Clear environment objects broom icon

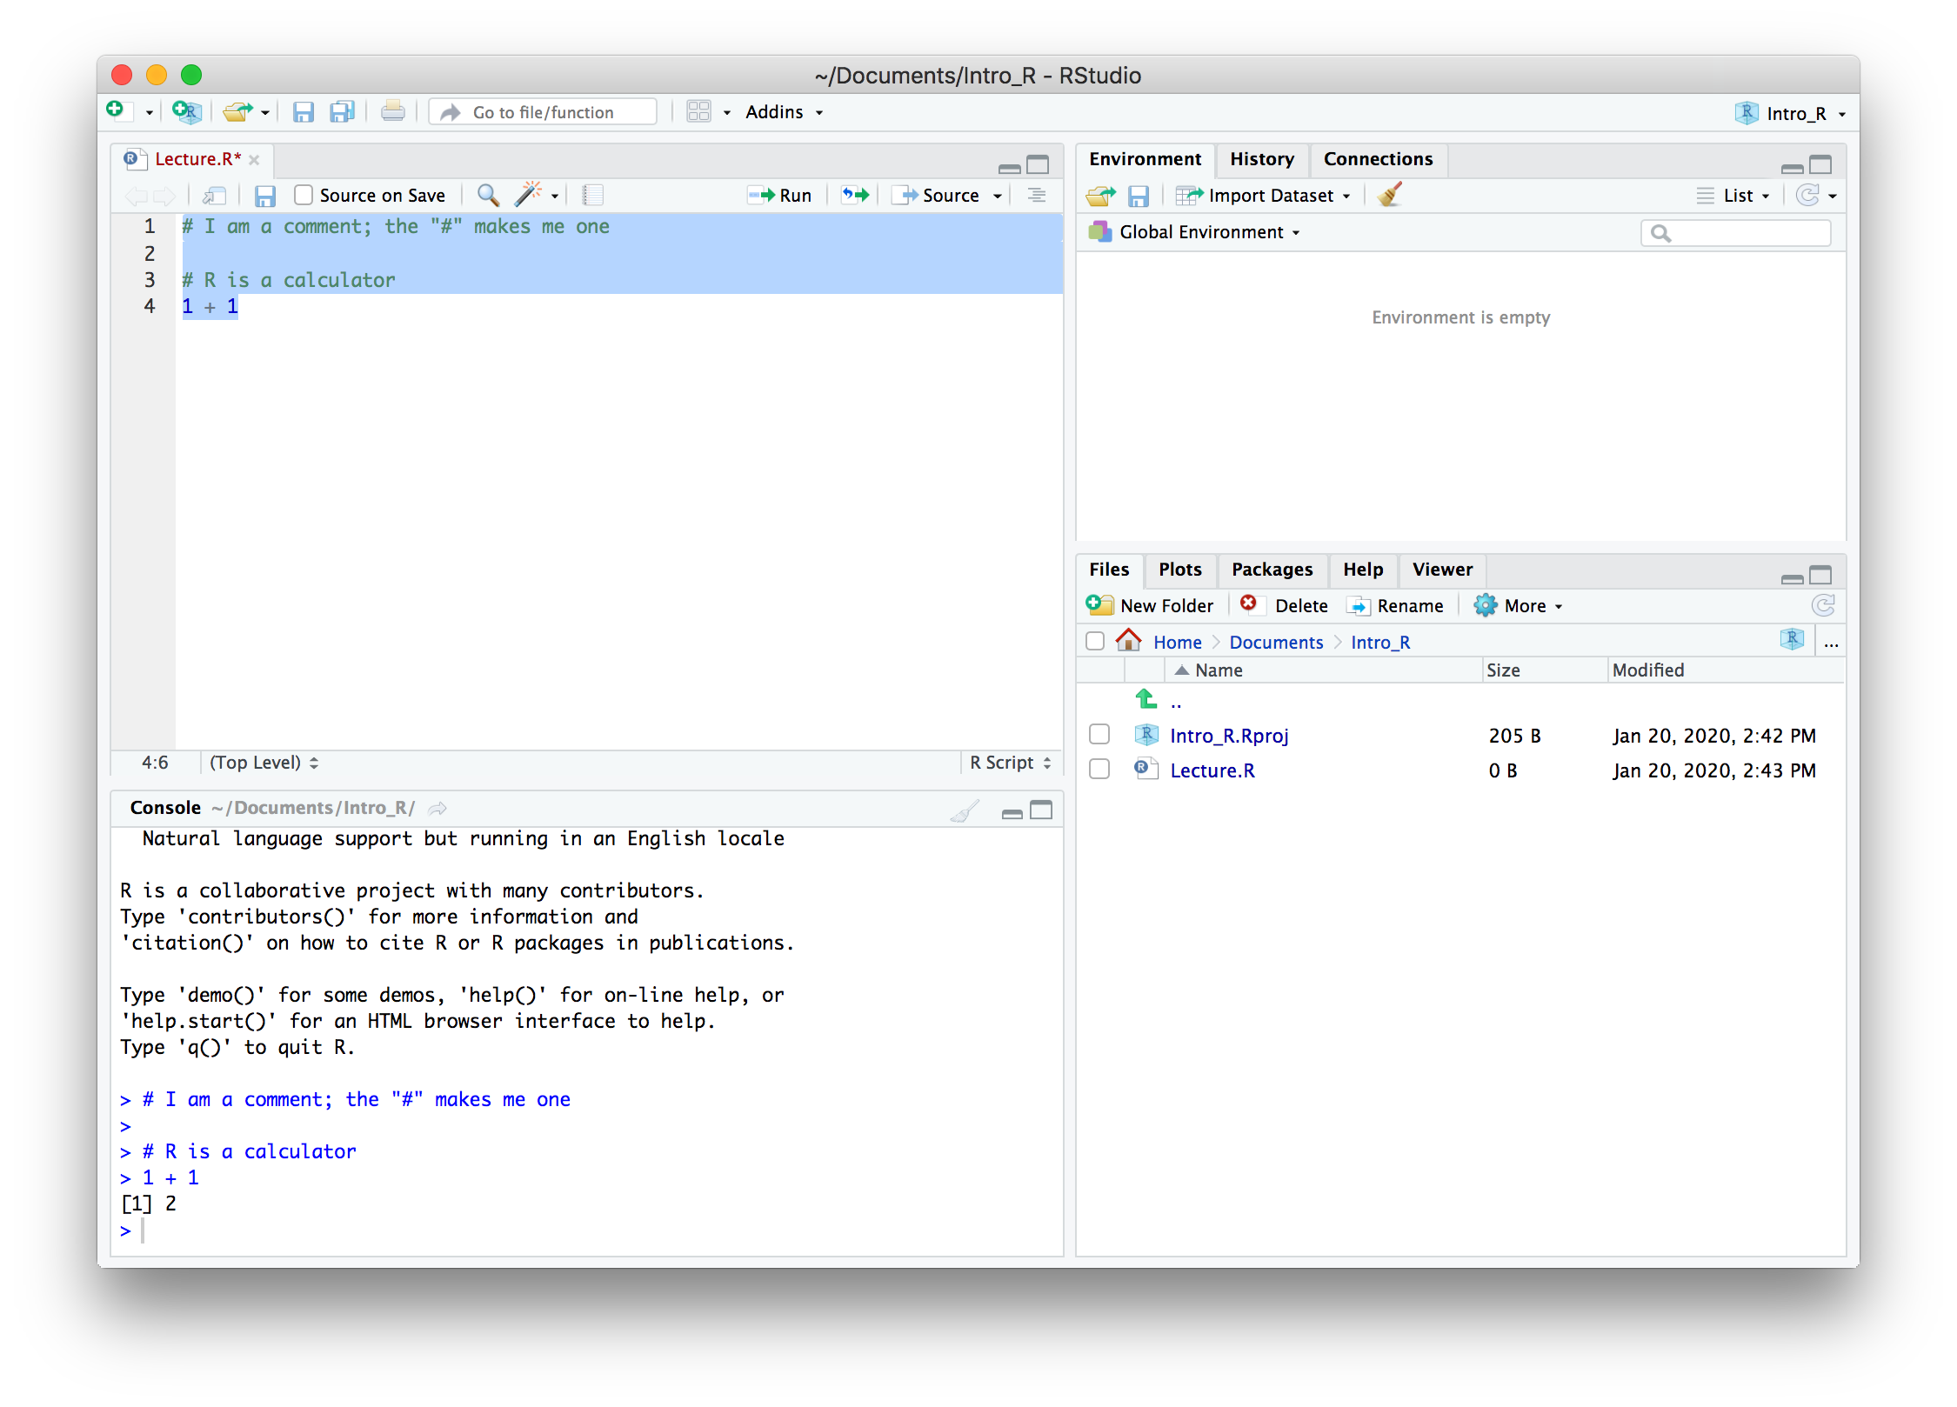click(x=1389, y=194)
